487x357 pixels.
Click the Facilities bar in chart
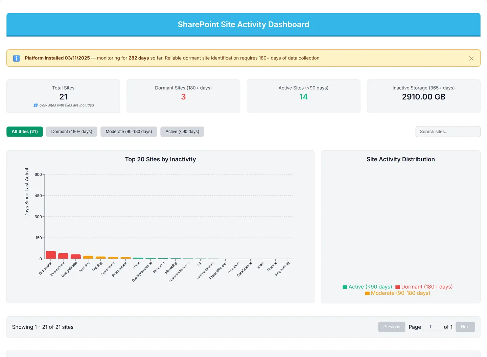(x=88, y=257)
